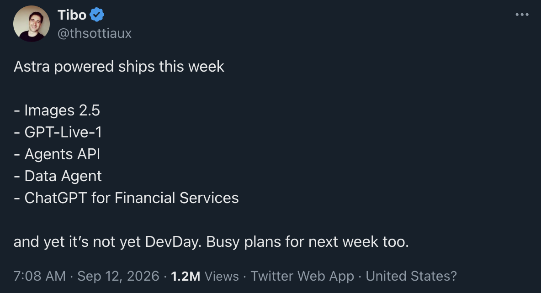Click the 7:08 AM timestamp
The image size is (541, 293).
(39, 276)
